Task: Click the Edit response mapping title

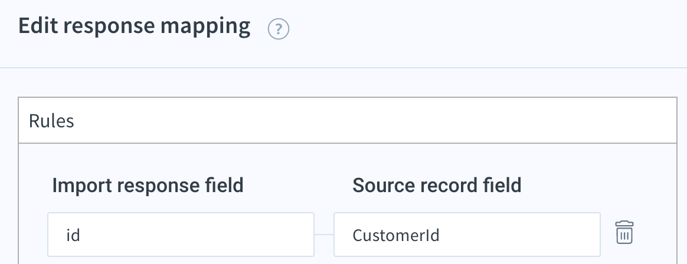Action: [134, 26]
